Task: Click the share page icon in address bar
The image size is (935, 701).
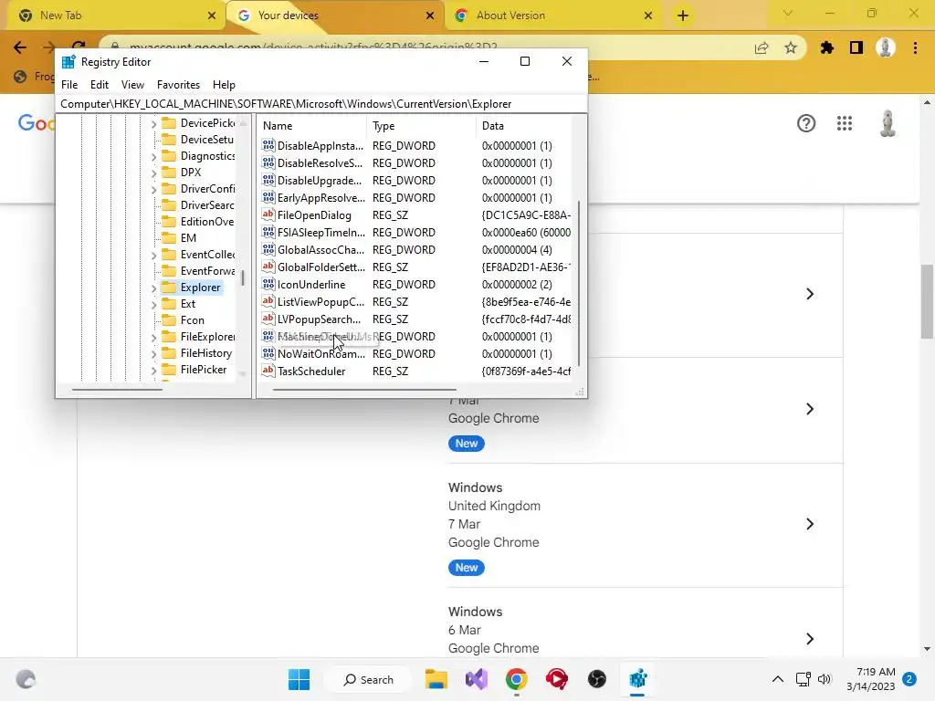Action: [x=762, y=47]
